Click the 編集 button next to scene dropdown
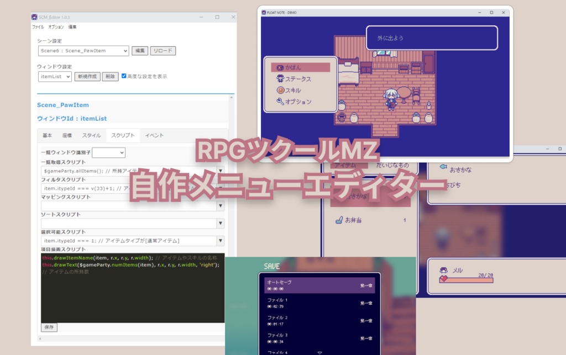This screenshot has height=355, width=566. tap(140, 51)
